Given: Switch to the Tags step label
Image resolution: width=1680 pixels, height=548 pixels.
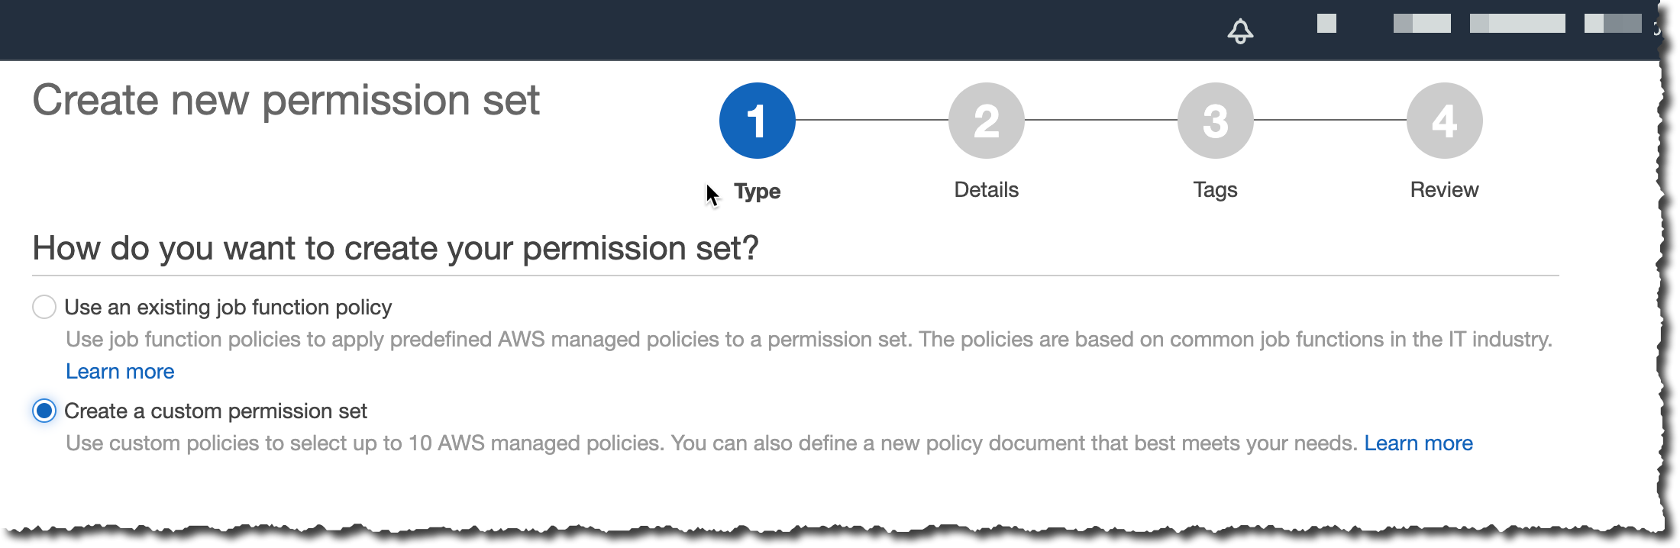Looking at the screenshot, I should click(x=1215, y=189).
